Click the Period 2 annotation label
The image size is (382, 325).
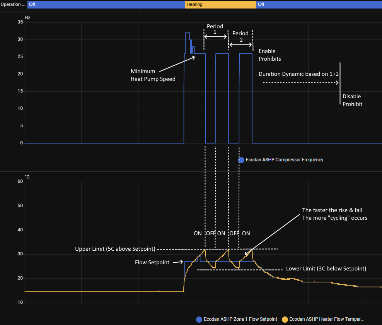pos(241,36)
